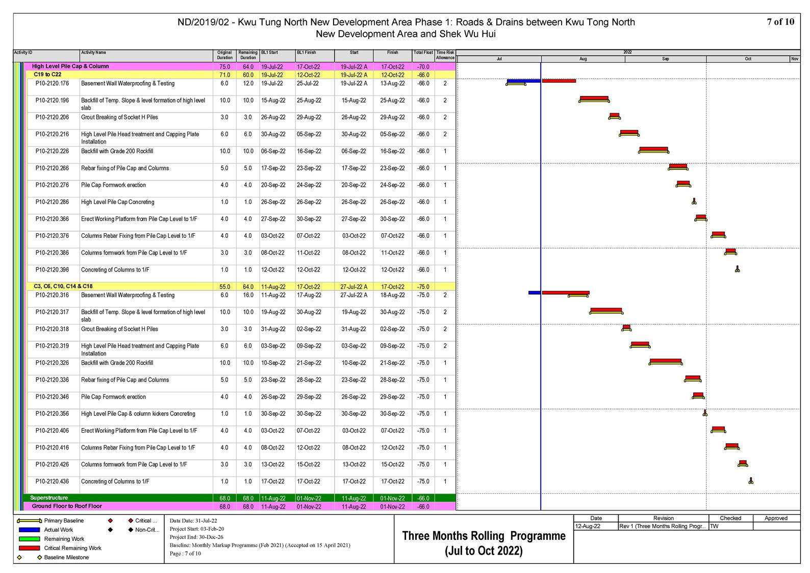Select the Original Duration column header
The height and width of the screenshot is (573, 810).
[224, 55]
